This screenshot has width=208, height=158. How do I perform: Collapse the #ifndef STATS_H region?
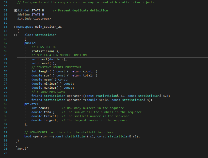point(15,10)
